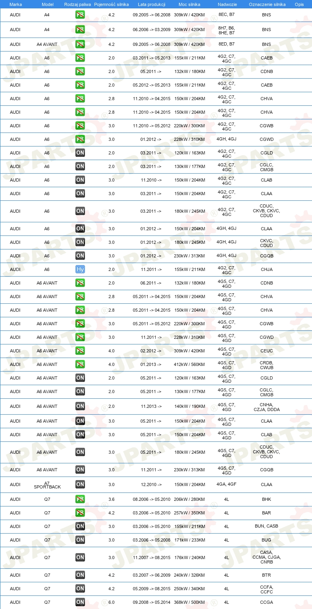Click the ON icon in the Q7 CCFA, CCFC row
The width and height of the screenshot is (312, 609).
tap(80, 589)
